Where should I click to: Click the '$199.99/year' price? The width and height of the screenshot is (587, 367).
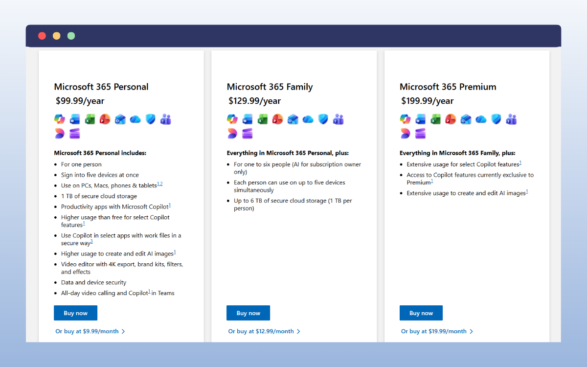coord(428,101)
